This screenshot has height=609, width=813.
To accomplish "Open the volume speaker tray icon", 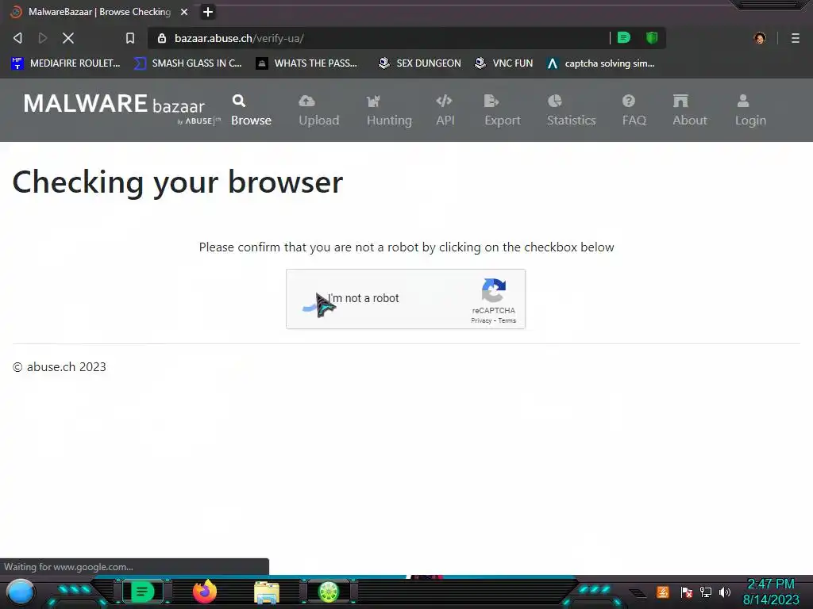I will pyautogui.click(x=725, y=592).
